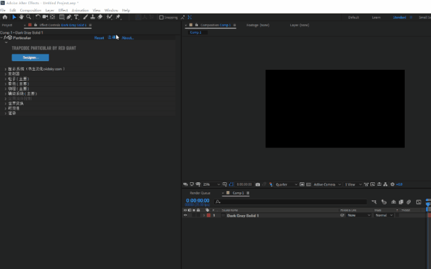Expand the Dark Gray Solid 1 layer properties
Image resolution: width=431 pixels, height=269 pixels.
pos(204,215)
